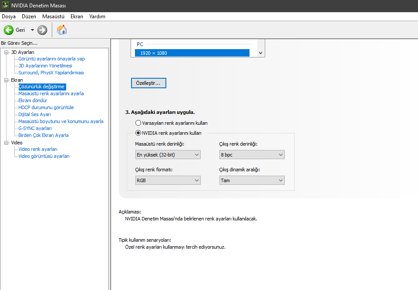Select Çözünürlük değiştirme tree item
The height and width of the screenshot is (290, 418).
point(42,87)
